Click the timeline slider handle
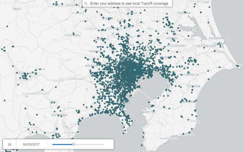Image resolution: width=244 pixels, height=152 pixels. click(x=73, y=144)
